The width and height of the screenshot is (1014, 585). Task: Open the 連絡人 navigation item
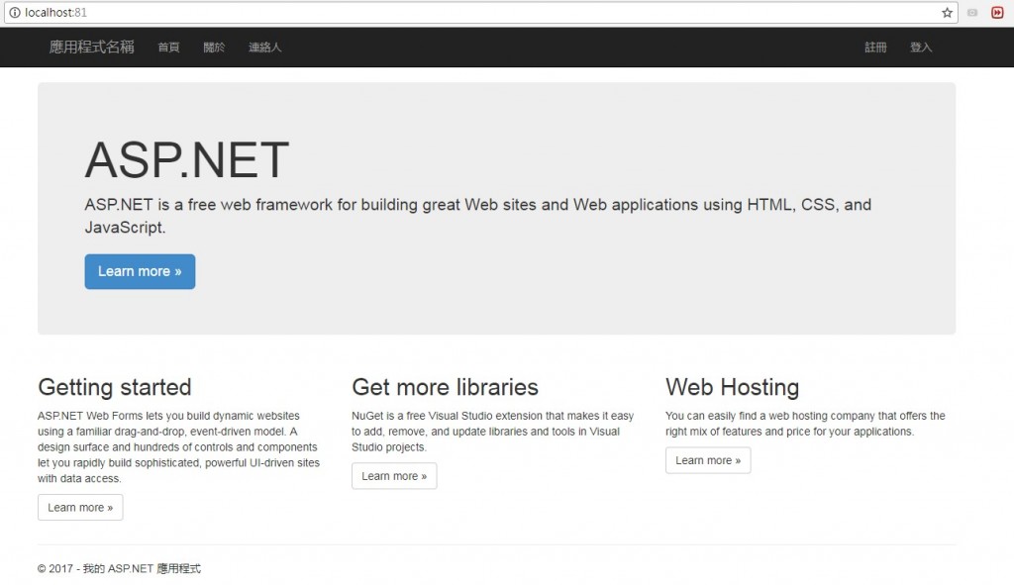tap(265, 48)
